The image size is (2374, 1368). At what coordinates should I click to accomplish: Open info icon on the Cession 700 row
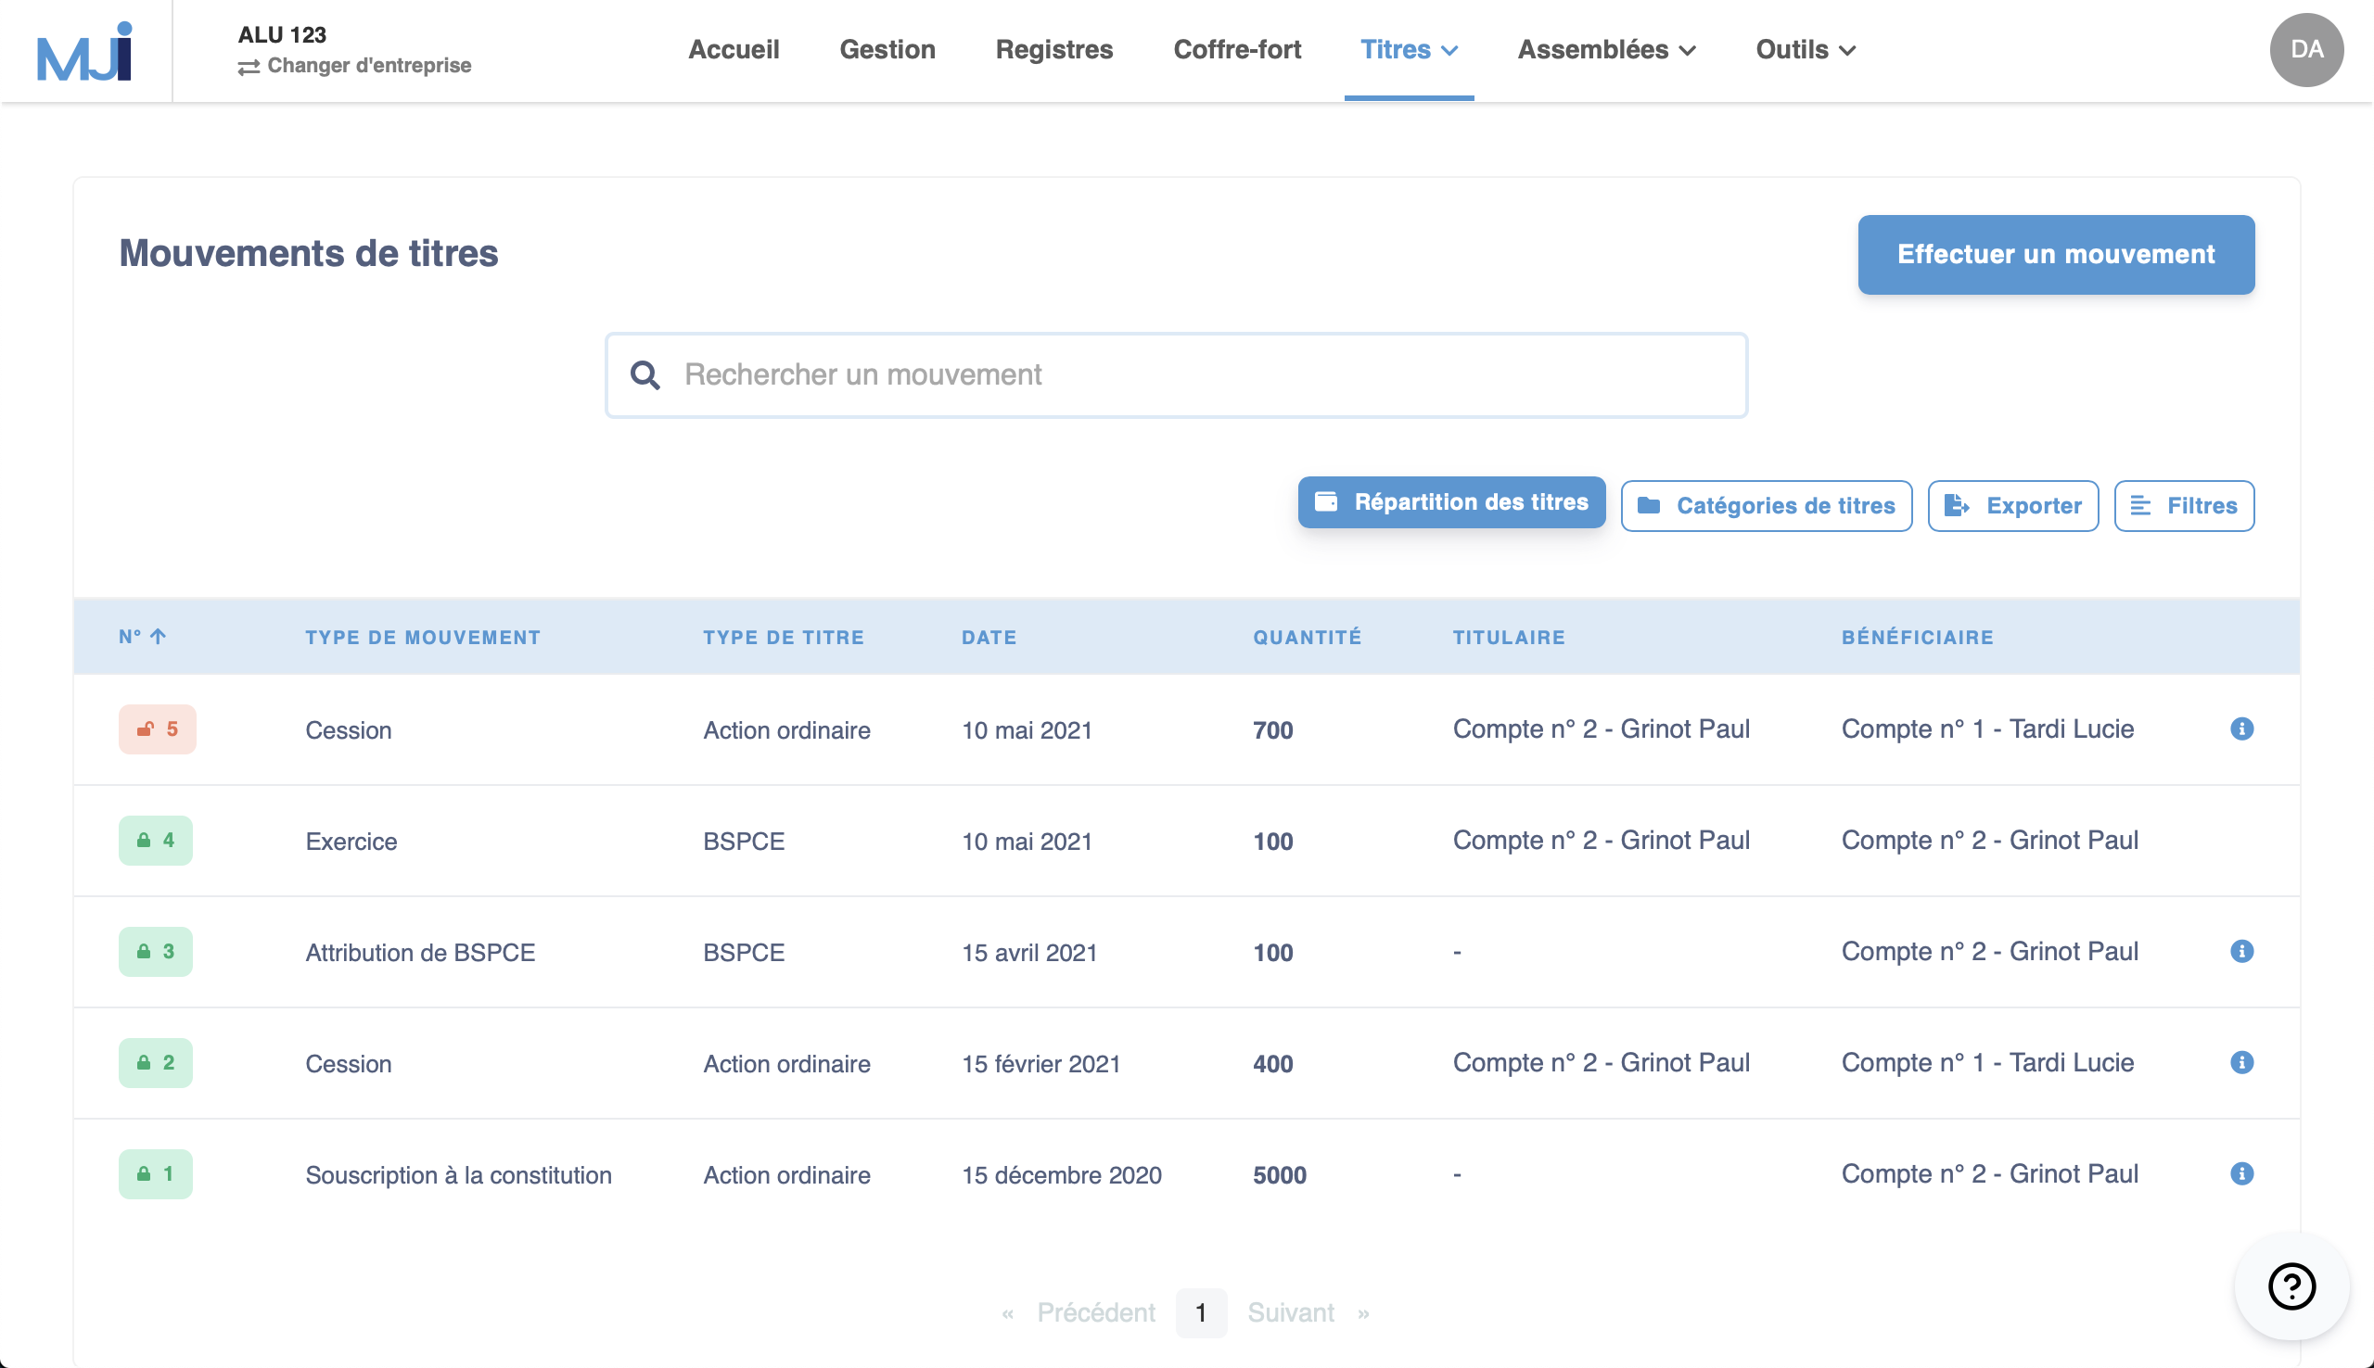2242,729
